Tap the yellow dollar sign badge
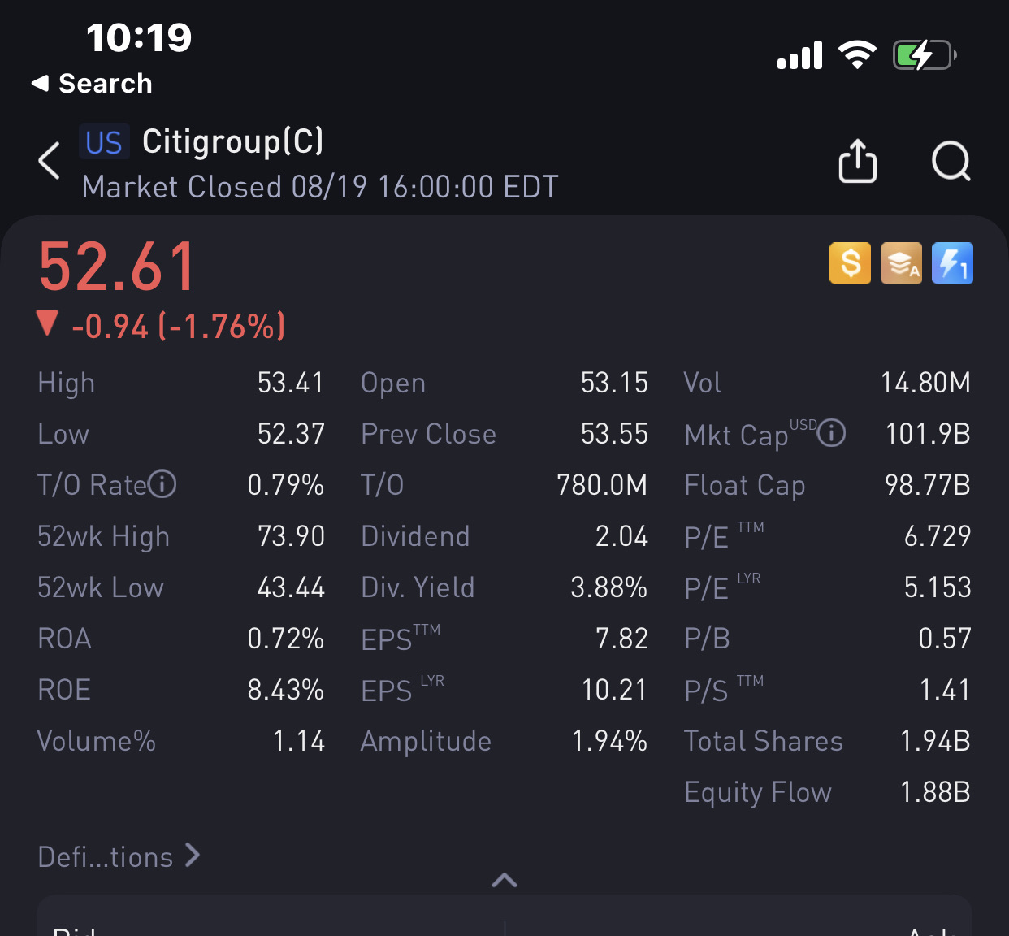Viewport: 1009px width, 936px height. pos(850,263)
